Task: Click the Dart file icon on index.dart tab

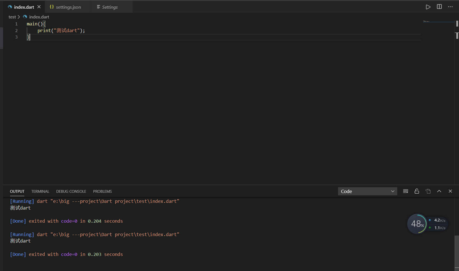Action: pos(10,7)
